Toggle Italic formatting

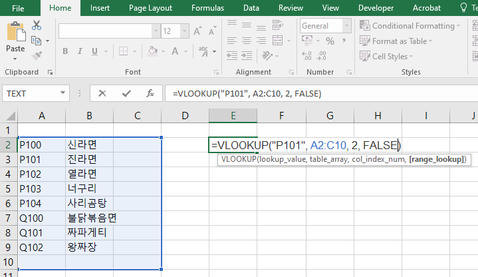click(x=80, y=51)
